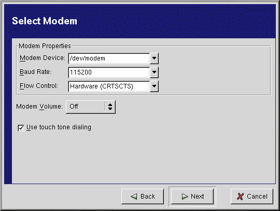Open the Modem Device dropdown arrow
This screenshot has height=211, width=280.
click(x=154, y=58)
